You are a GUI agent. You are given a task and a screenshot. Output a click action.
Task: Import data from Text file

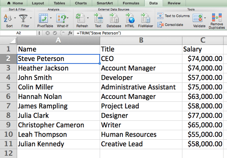click(x=98, y=18)
